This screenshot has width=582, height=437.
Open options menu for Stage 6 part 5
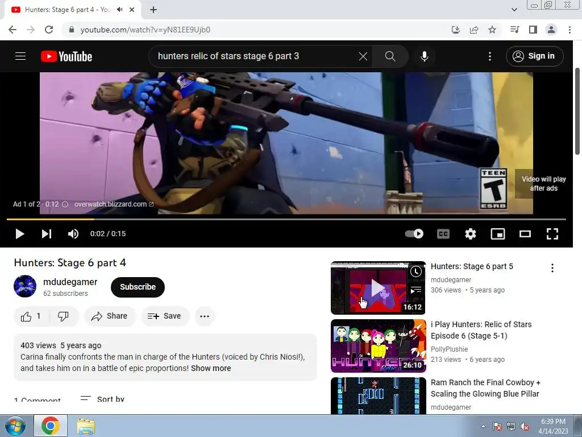coord(552,268)
